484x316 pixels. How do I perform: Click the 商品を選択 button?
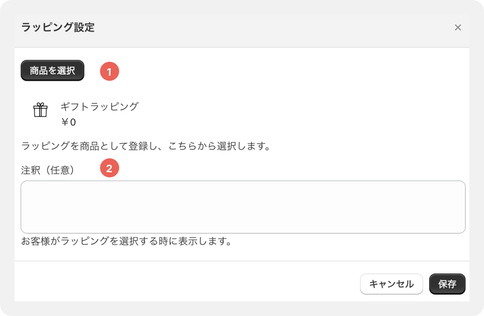(x=52, y=71)
